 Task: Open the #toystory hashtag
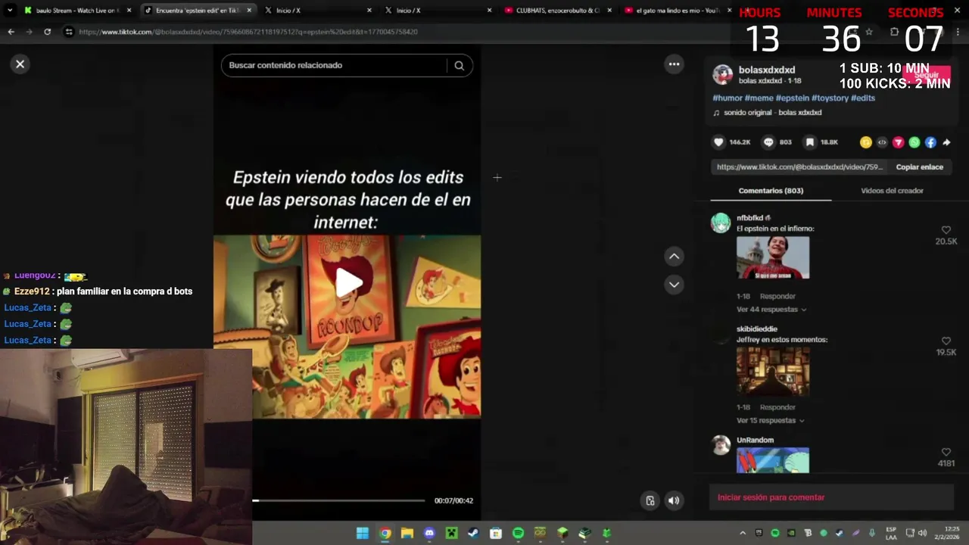click(x=830, y=98)
